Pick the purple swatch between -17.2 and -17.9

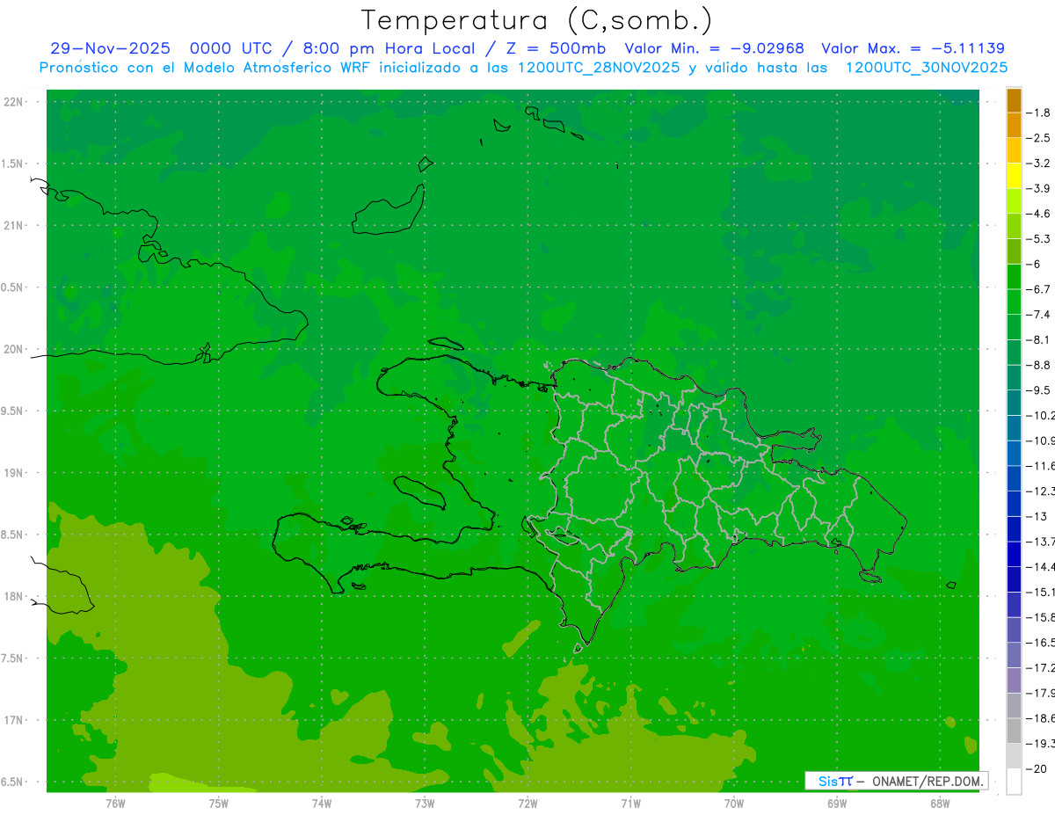click(x=1014, y=680)
